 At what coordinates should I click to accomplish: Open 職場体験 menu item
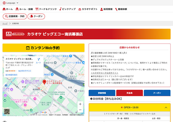[121, 9]
